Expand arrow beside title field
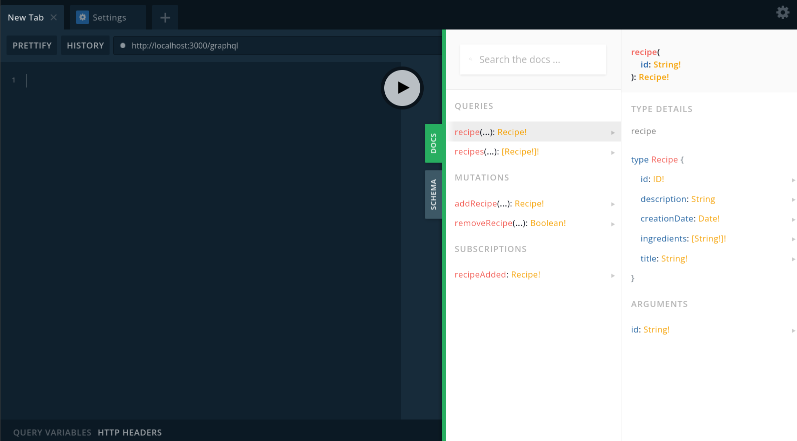The image size is (797, 441). pyautogui.click(x=793, y=259)
